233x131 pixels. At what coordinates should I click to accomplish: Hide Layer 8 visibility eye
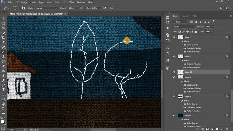tap(174, 96)
